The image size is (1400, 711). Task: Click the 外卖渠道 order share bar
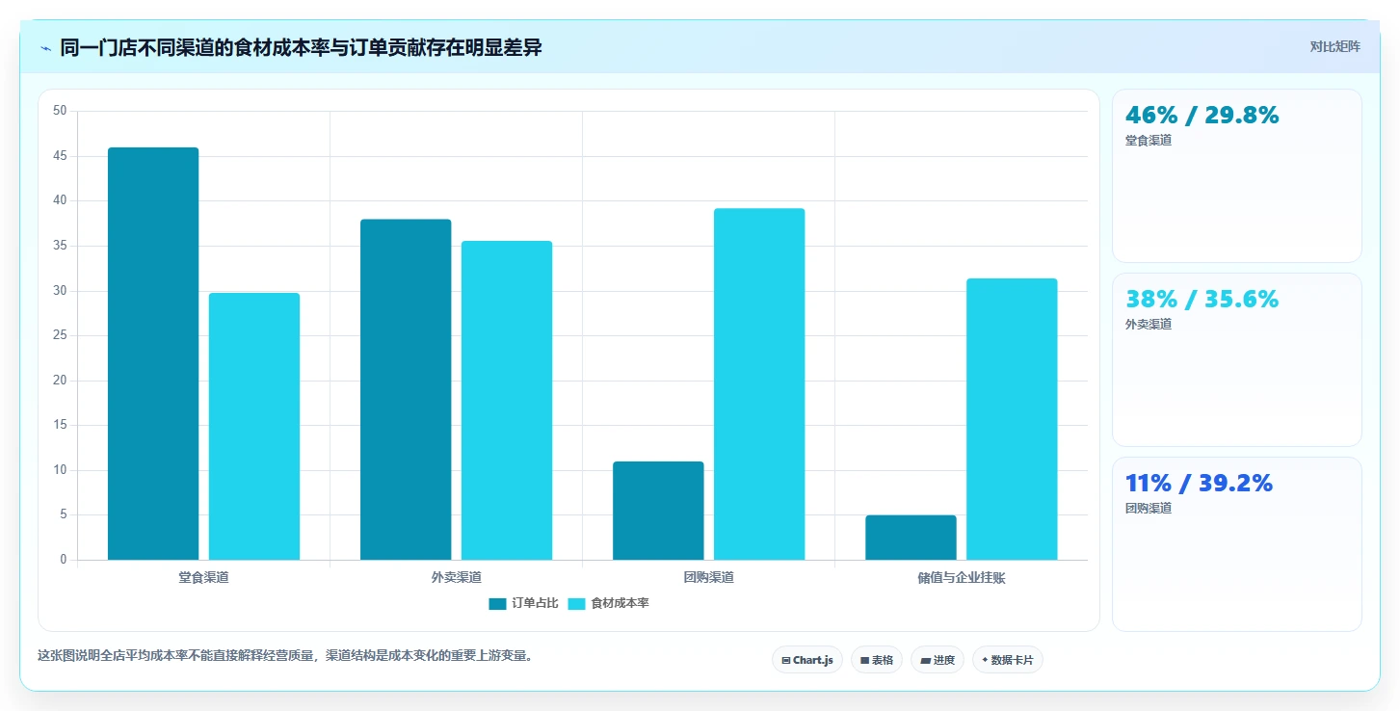406,389
